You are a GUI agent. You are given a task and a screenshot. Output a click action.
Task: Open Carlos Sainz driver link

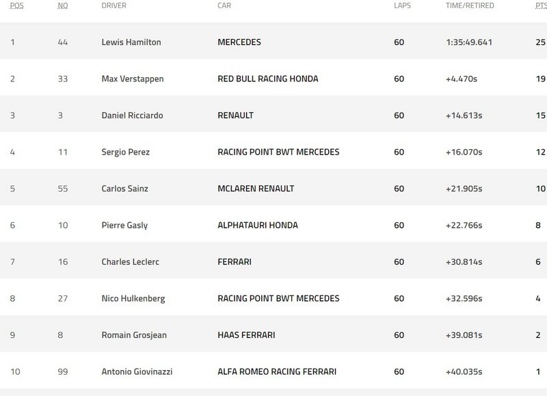125,189
